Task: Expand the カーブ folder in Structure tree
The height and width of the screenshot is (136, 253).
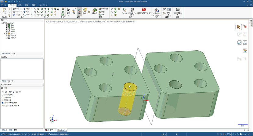Action: 5,34
